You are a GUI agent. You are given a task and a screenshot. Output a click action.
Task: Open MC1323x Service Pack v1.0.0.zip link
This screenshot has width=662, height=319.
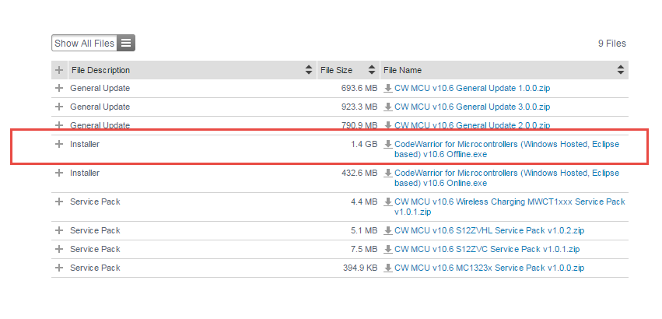click(489, 268)
